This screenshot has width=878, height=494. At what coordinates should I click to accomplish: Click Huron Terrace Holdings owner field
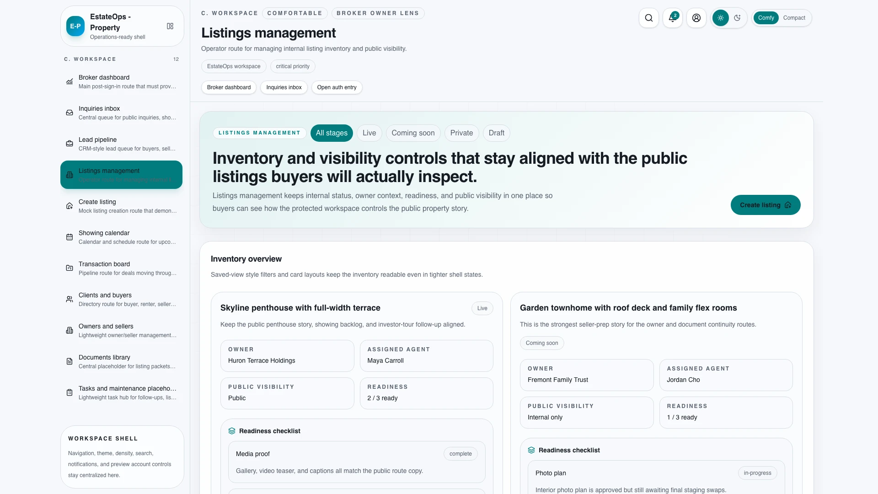click(x=287, y=356)
